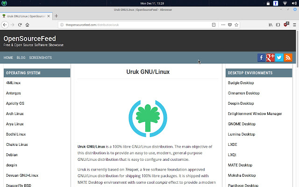Go to browser home page icon
The image size is (299, 187).
(x=27, y=25)
